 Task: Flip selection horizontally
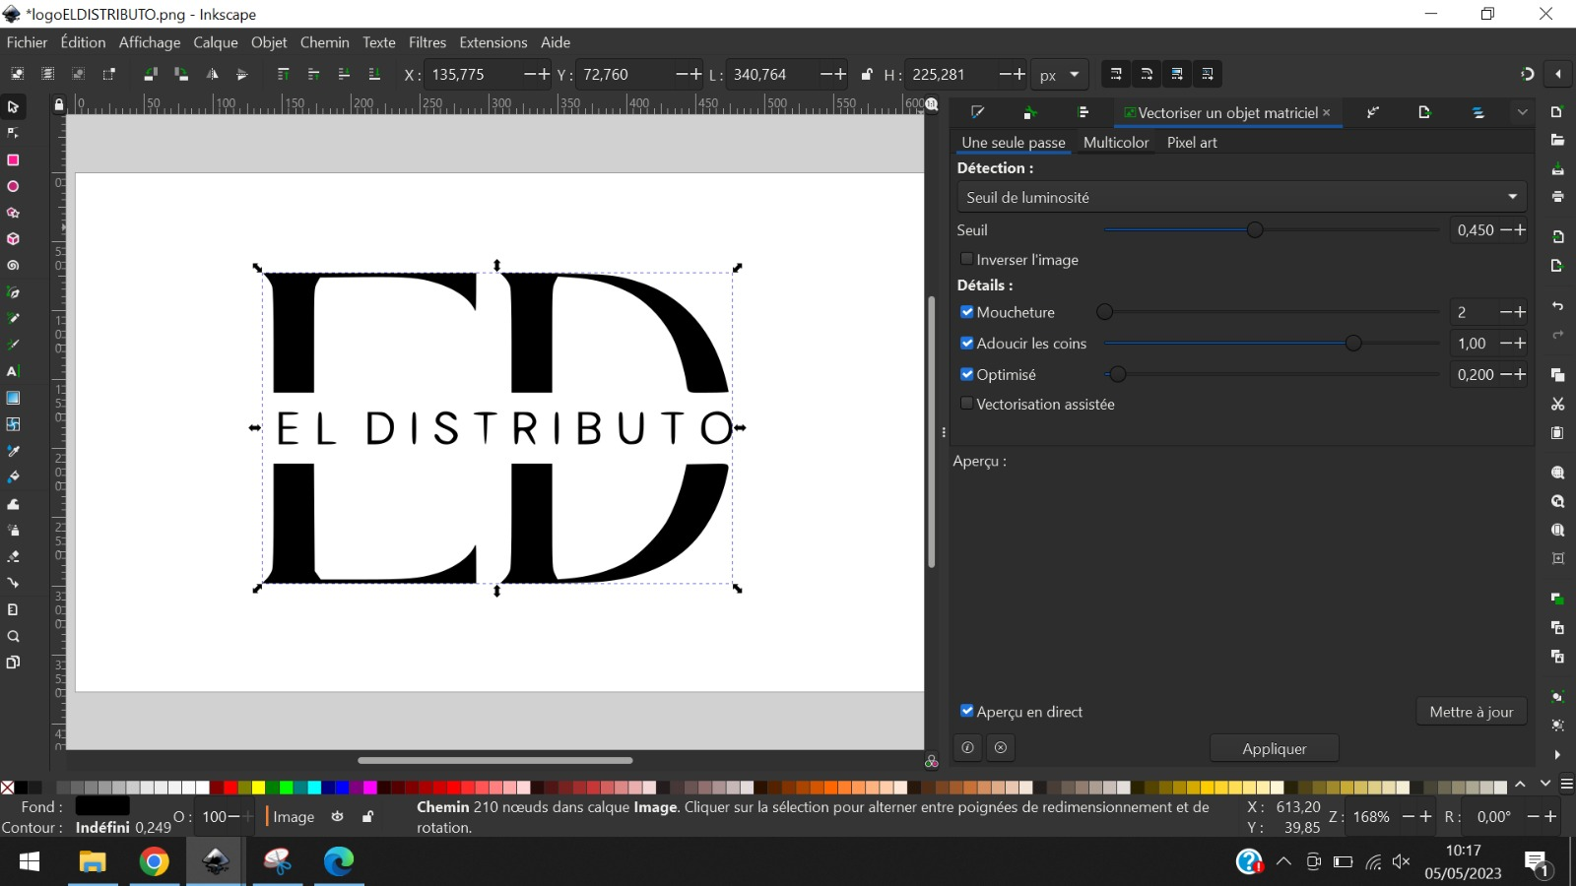[212, 74]
